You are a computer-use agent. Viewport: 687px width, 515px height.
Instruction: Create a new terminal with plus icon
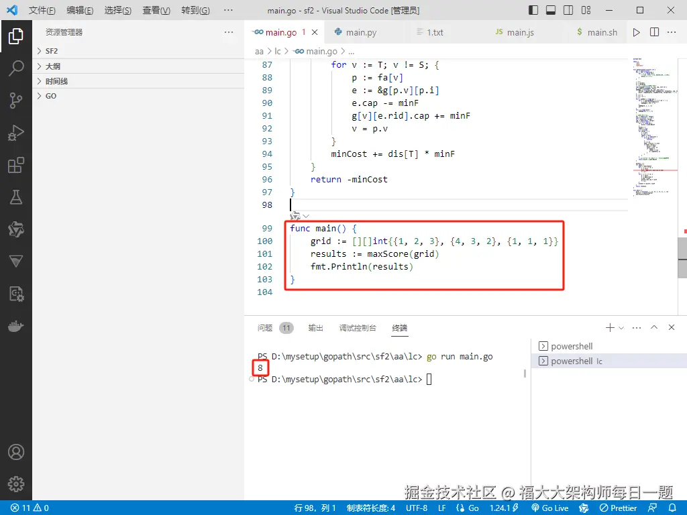[x=609, y=327]
